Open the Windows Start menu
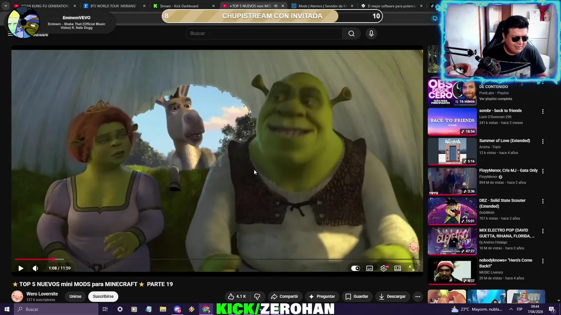Screen dimensions: 561x315 point(7,309)
